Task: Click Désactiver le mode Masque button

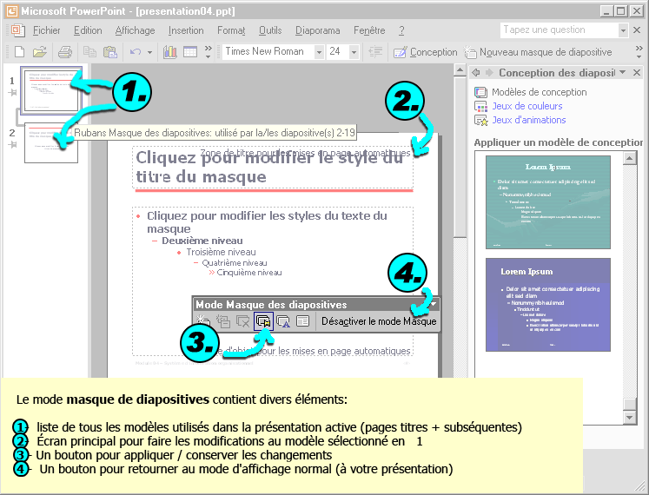Action: coord(379,321)
